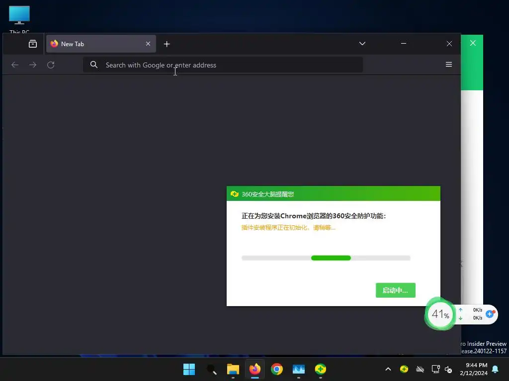Screen dimensions: 509x381
Task: Open This PC desktop icon
Action: point(19,19)
